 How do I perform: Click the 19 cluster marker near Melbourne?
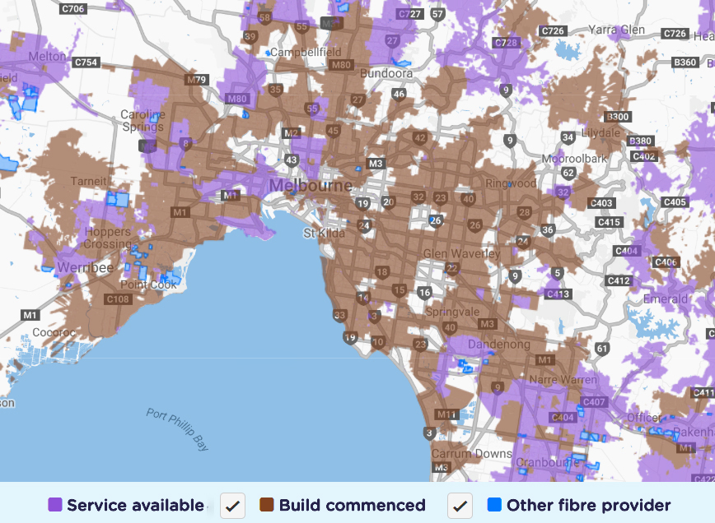(x=363, y=201)
